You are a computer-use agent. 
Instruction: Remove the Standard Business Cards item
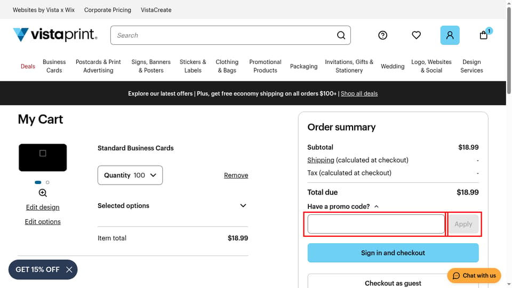pos(236,175)
